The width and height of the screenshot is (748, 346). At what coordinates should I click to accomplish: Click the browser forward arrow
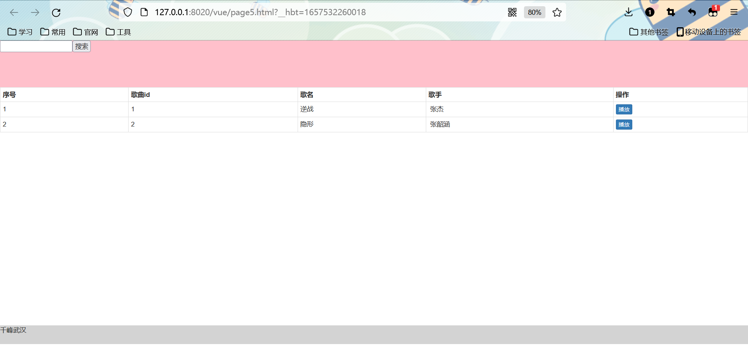(x=35, y=12)
